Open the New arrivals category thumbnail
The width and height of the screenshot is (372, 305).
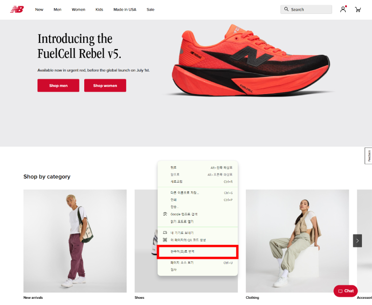(75, 241)
